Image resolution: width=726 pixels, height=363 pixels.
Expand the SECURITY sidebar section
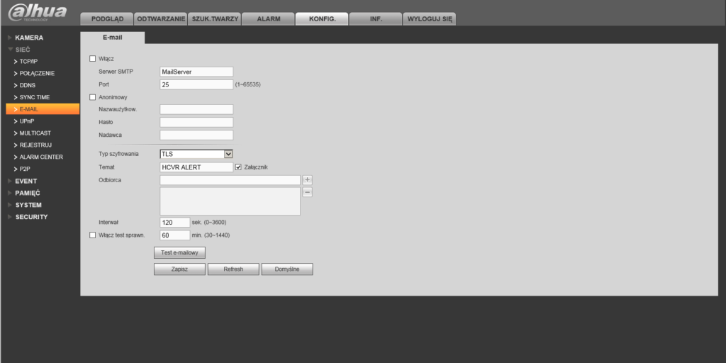point(31,217)
